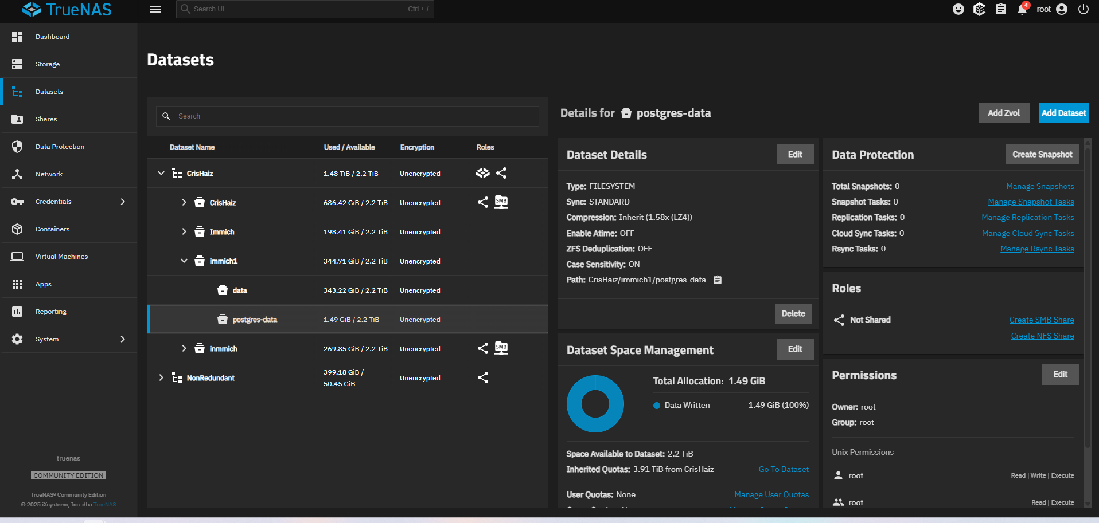
Task: Click the SMB share icon on inmmich row
Action: pos(501,348)
